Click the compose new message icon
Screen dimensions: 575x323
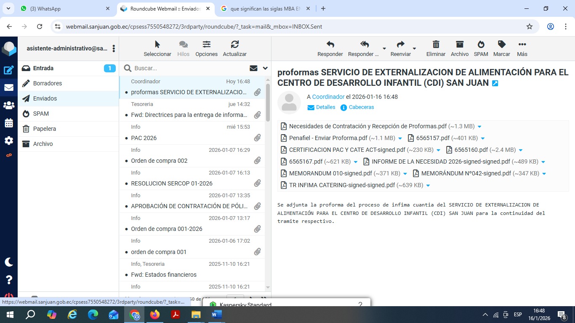click(x=9, y=70)
